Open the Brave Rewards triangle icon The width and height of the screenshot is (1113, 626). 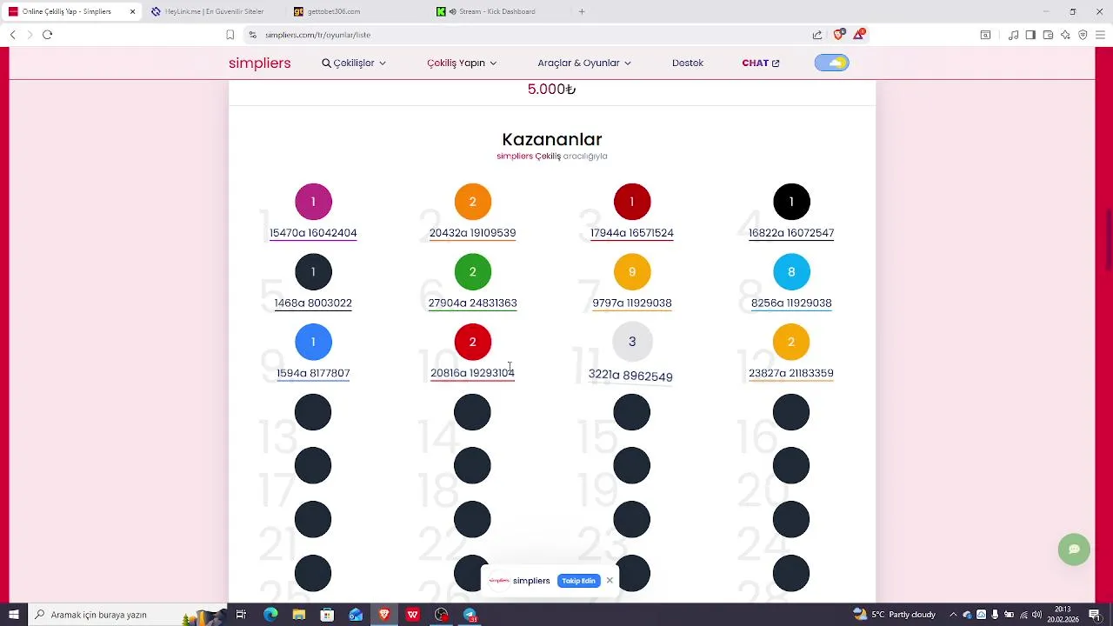pyautogui.click(x=859, y=35)
